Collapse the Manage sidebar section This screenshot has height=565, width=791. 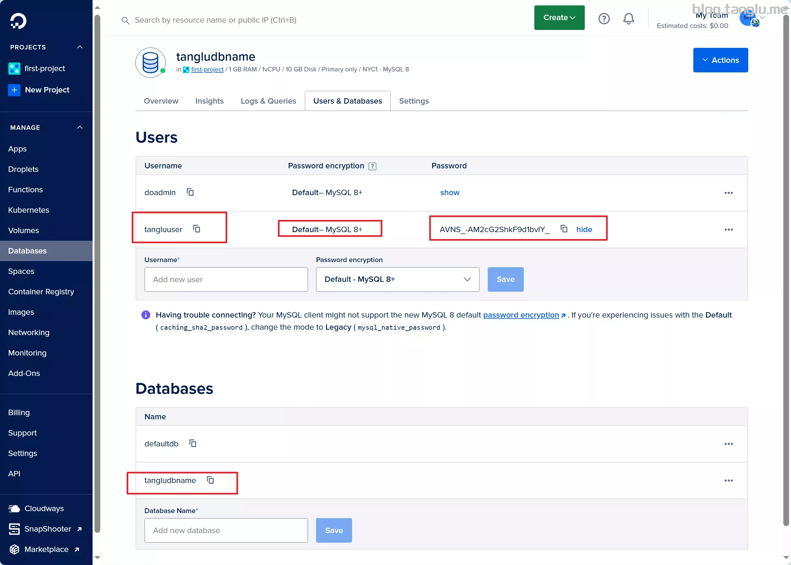click(80, 128)
